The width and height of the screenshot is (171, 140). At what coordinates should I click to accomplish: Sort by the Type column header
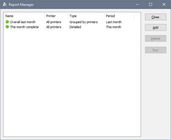pyautogui.click(x=86, y=16)
